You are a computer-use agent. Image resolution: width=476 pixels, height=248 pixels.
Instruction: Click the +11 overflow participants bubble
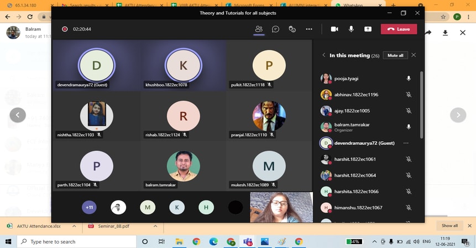coord(89,207)
